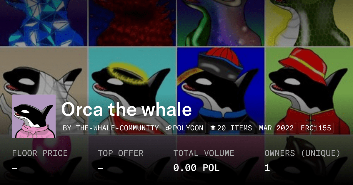Open the green galaxy orca artwork

pos(221,23)
